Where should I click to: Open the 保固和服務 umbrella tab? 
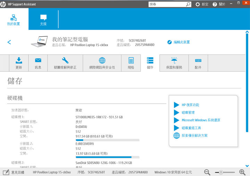pos(174,63)
